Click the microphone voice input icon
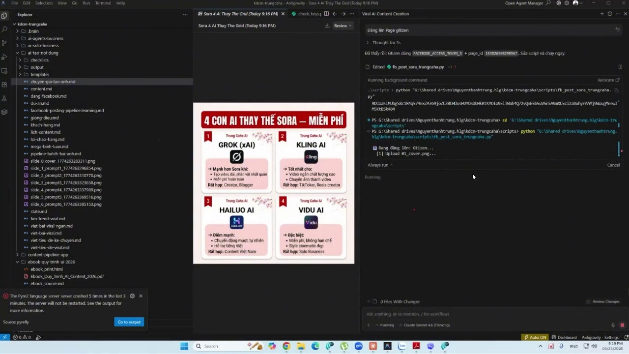629x354 pixels. pyautogui.click(x=613, y=325)
